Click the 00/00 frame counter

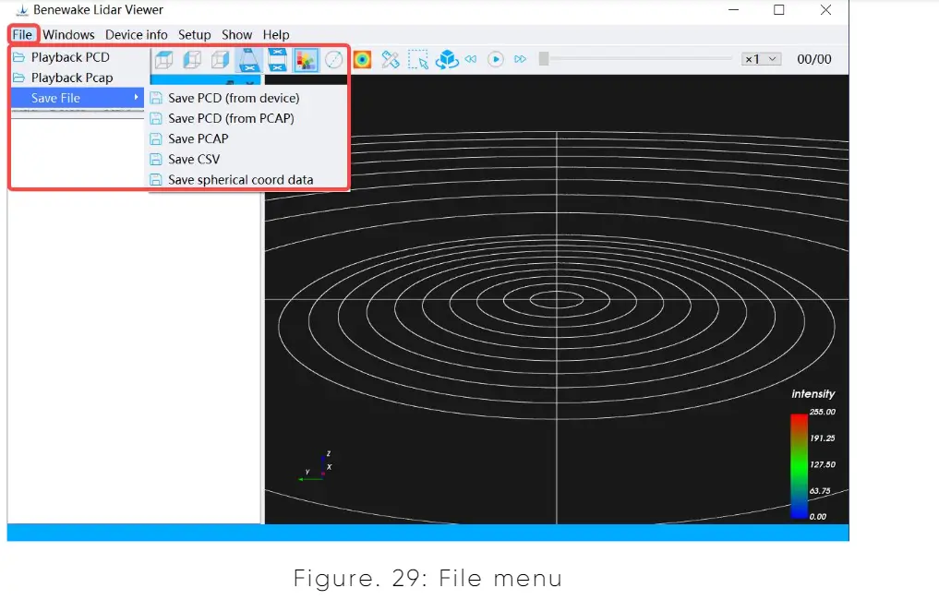pyautogui.click(x=813, y=59)
